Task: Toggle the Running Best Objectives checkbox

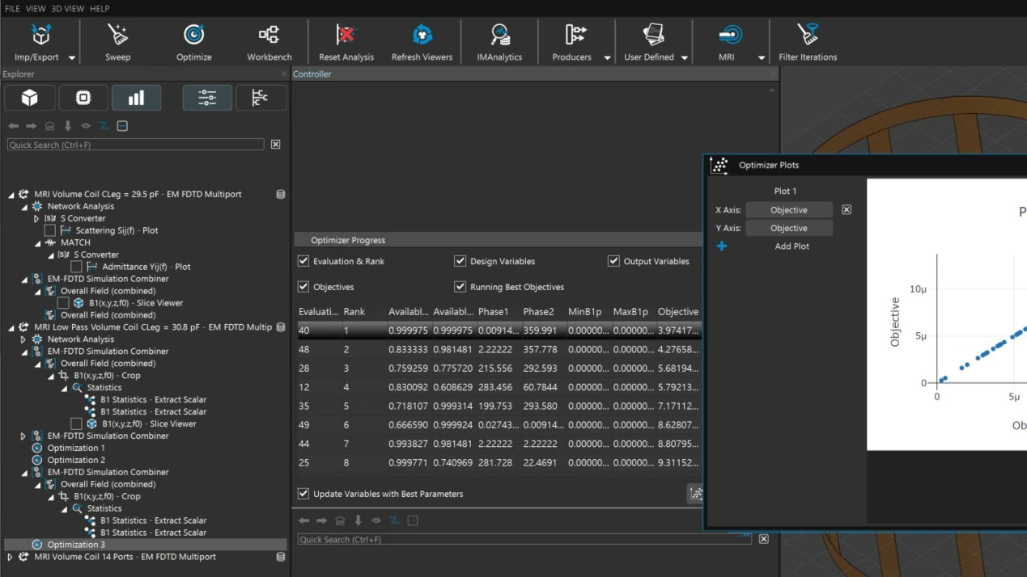Action: (x=460, y=287)
